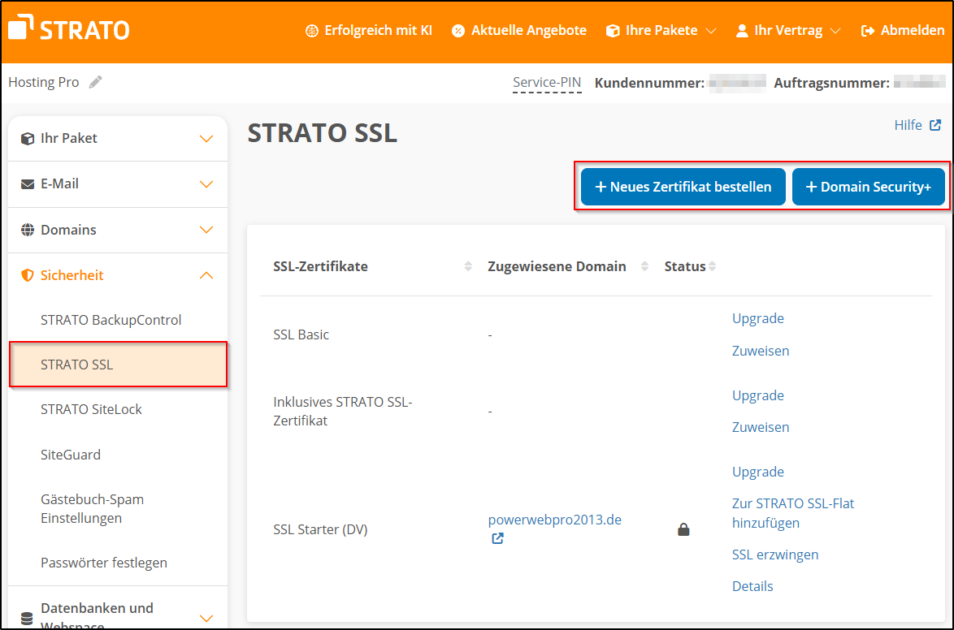The height and width of the screenshot is (630, 954).
Task: Open Gästebuch-Spam Einstellungen
Action: [x=93, y=508]
